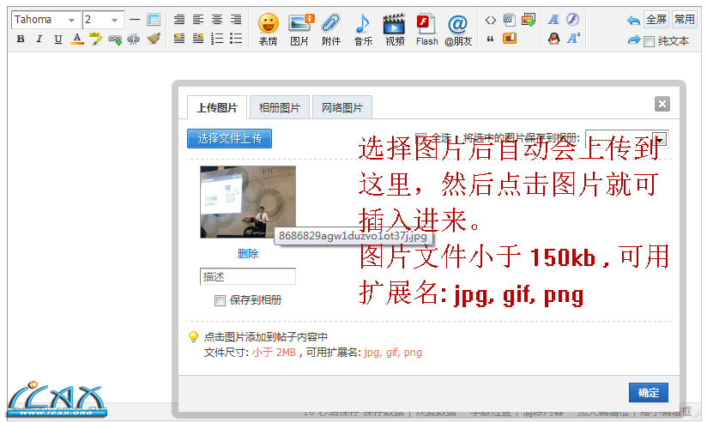The image size is (707, 423).
Task: Remove the link with the unlink icon
Action: (134, 39)
